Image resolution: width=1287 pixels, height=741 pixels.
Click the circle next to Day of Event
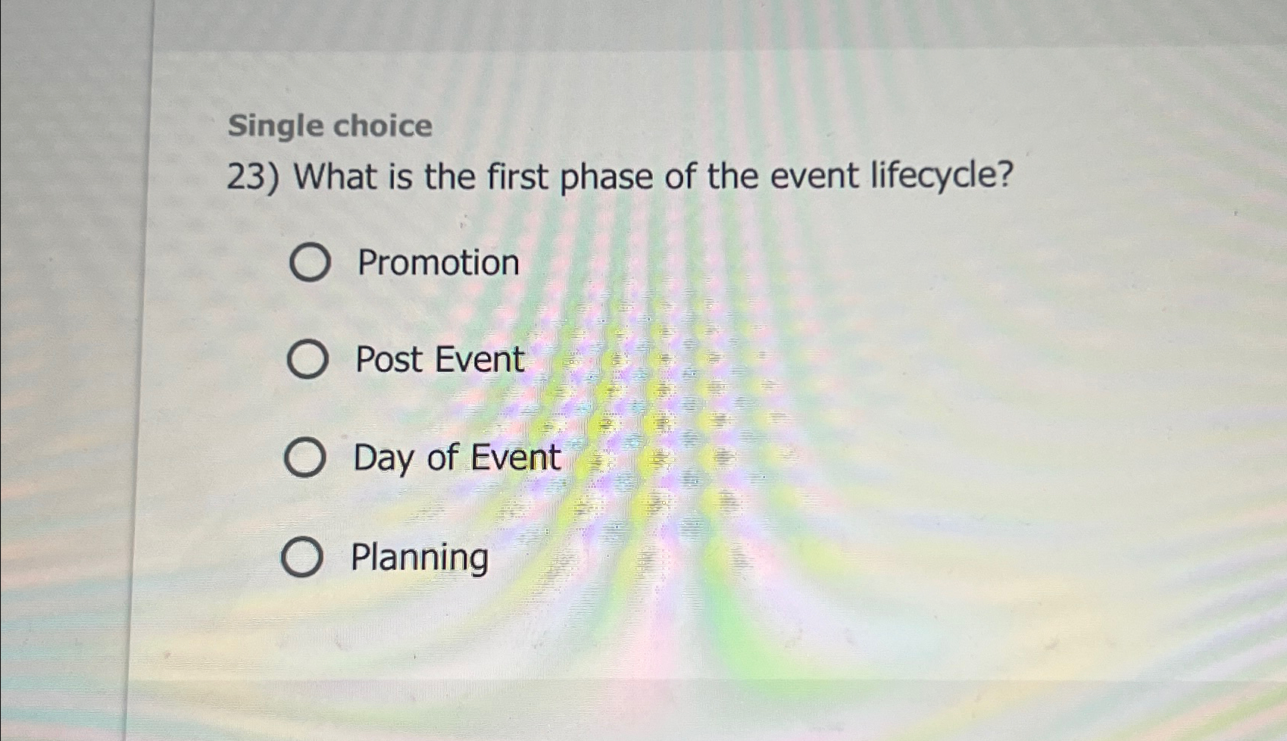305,458
